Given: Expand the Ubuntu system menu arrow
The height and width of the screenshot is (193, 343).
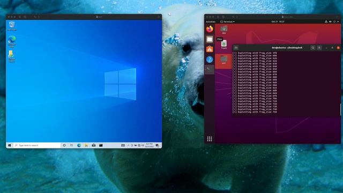Looking at the screenshot, I should 338,22.
